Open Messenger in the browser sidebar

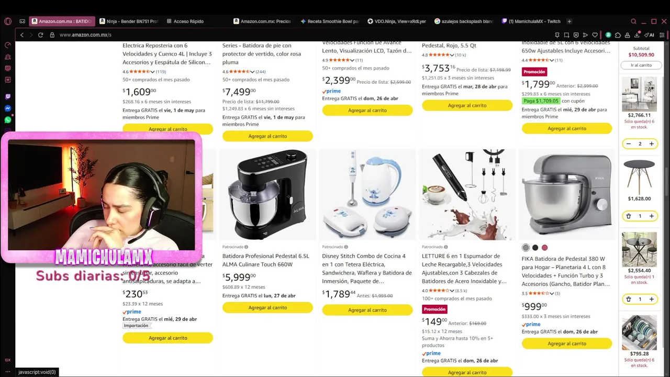[8, 108]
